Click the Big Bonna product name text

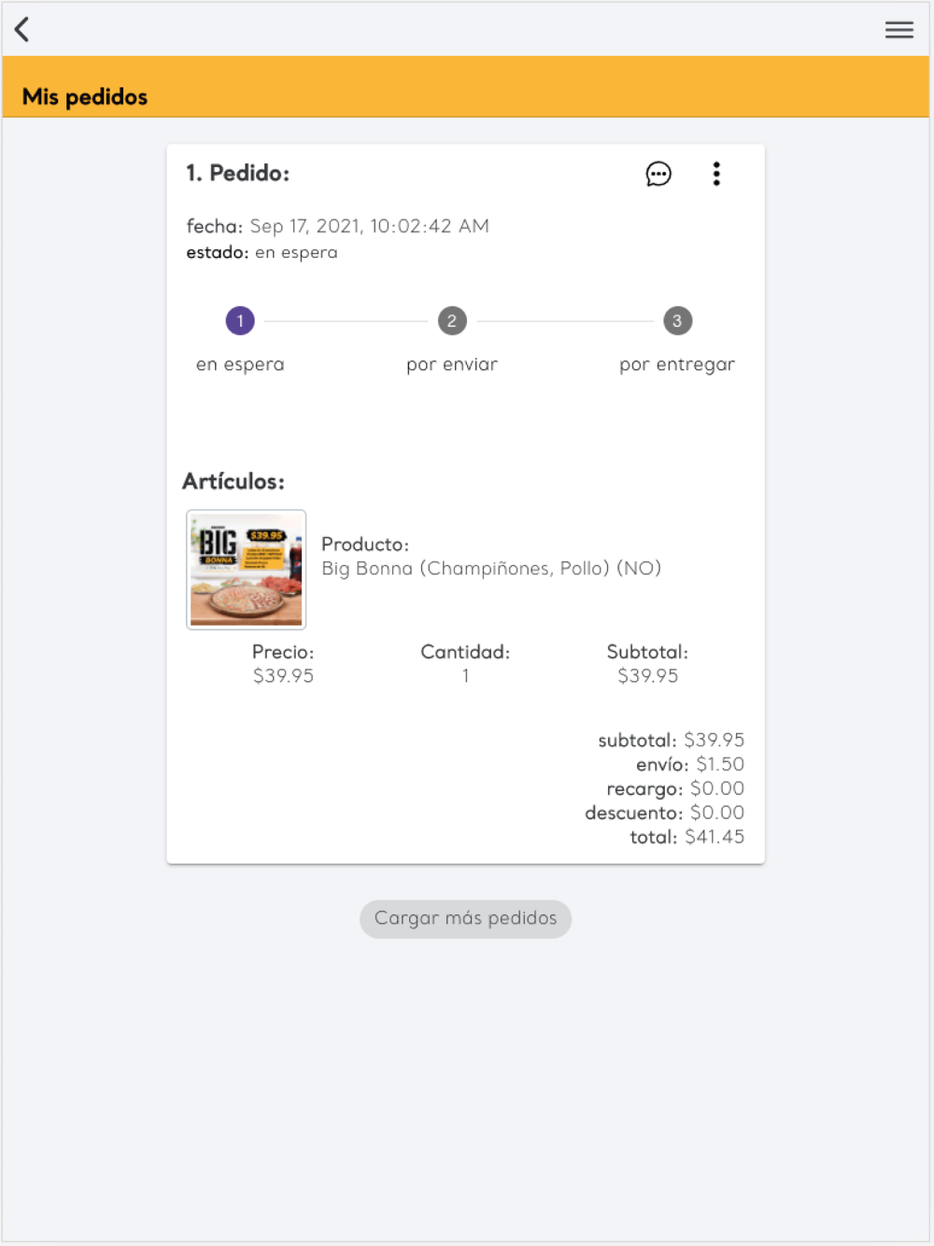click(x=491, y=569)
